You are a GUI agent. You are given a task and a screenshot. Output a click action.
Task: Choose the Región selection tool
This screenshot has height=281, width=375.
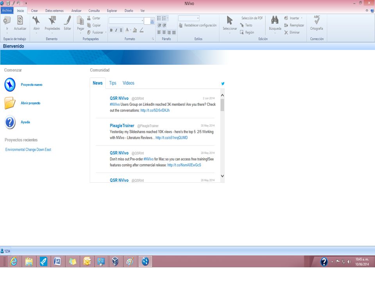click(247, 32)
